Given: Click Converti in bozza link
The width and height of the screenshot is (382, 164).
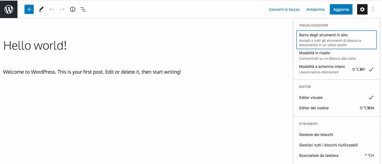Looking at the screenshot, I should pyautogui.click(x=284, y=10).
